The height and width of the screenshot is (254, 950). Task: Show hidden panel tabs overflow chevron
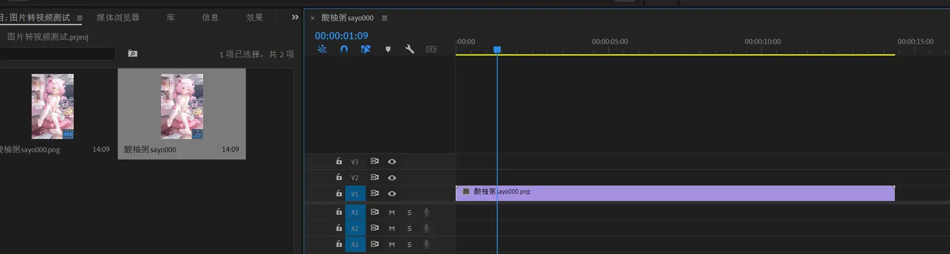coord(295,17)
